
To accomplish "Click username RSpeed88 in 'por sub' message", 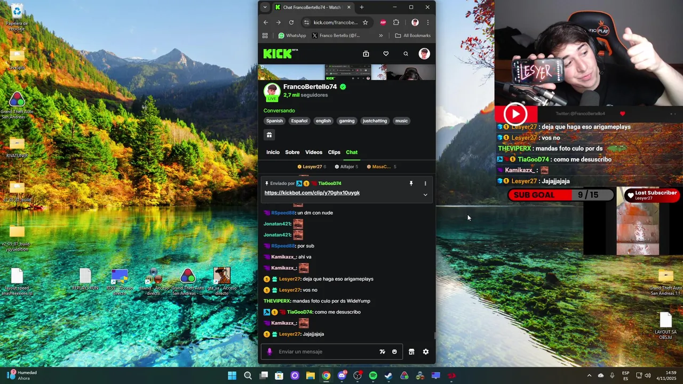I will click(283, 246).
